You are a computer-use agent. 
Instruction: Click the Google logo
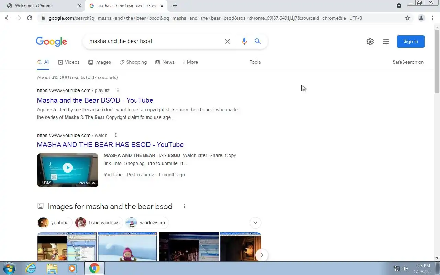click(51, 42)
